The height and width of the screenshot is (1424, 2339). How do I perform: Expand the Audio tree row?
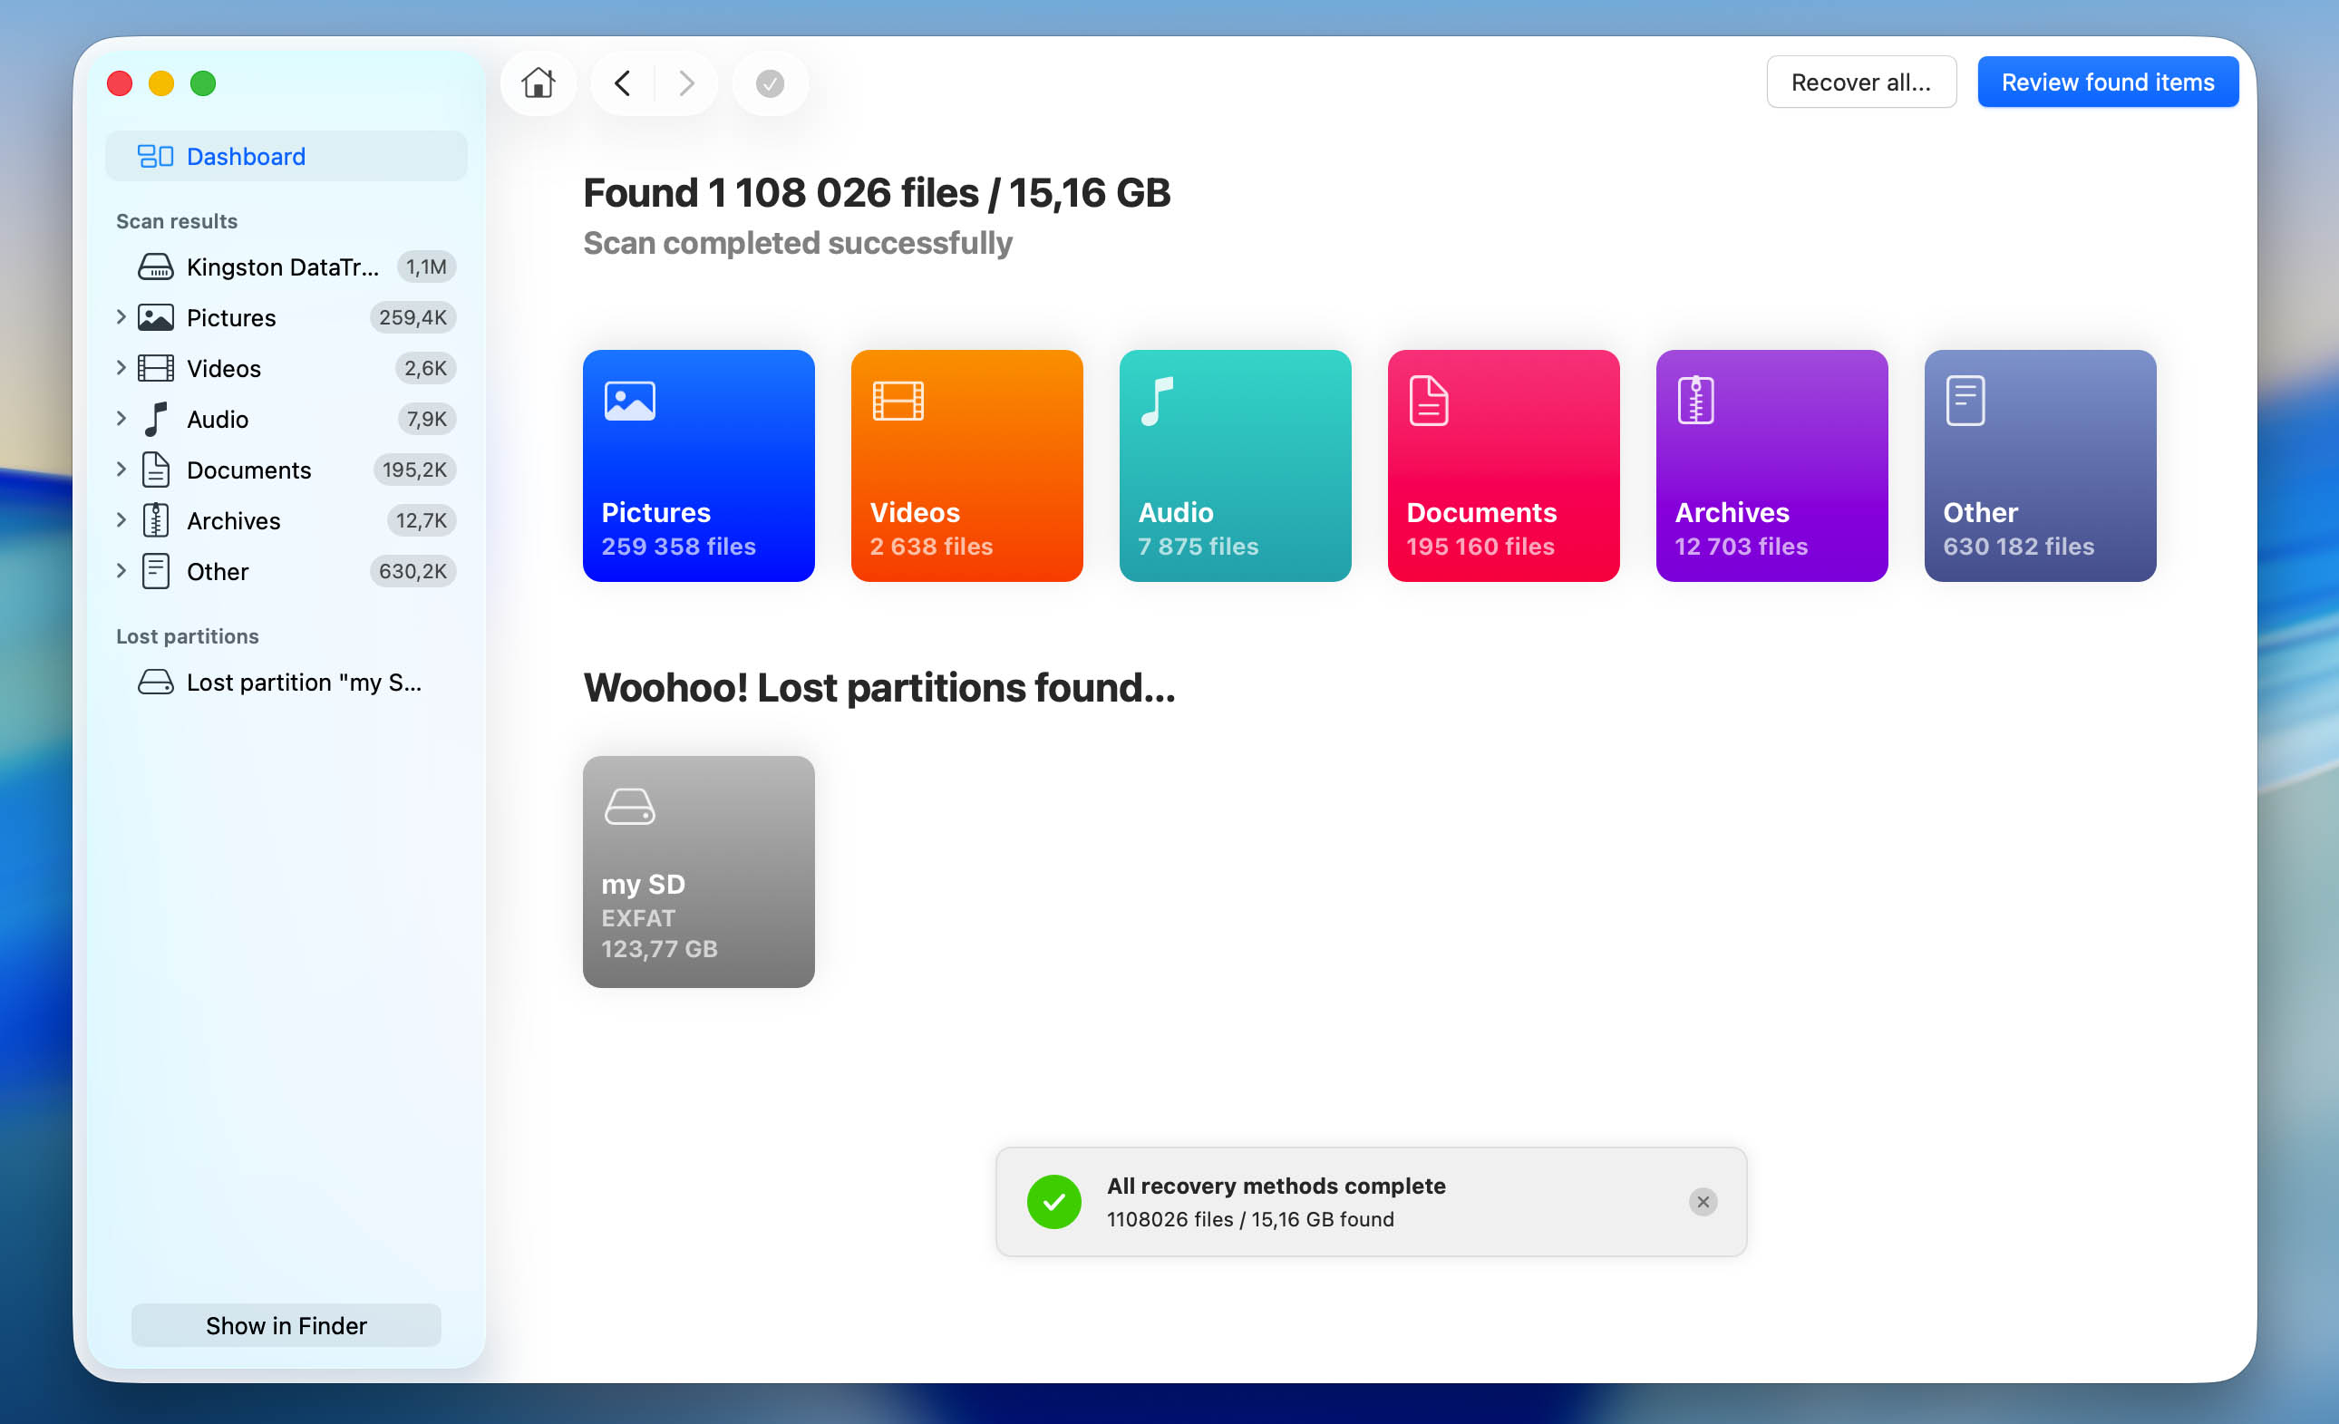(121, 419)
